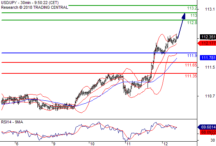Click the 111.5 axis price value
The image size is (216, 146).
coord(210,67)
